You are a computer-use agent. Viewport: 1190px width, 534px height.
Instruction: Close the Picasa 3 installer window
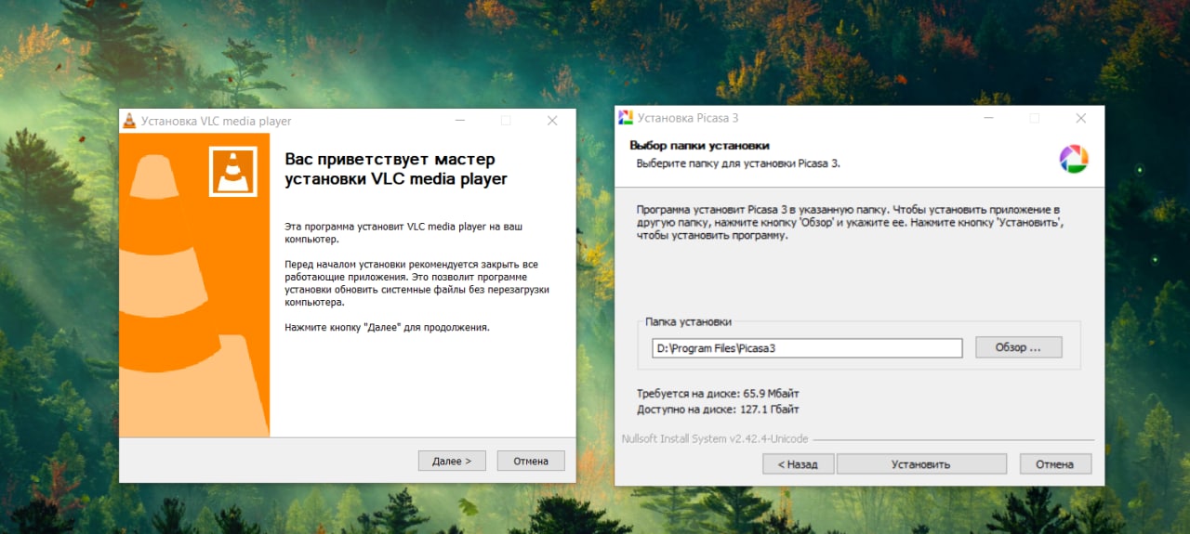(1080, 118)
